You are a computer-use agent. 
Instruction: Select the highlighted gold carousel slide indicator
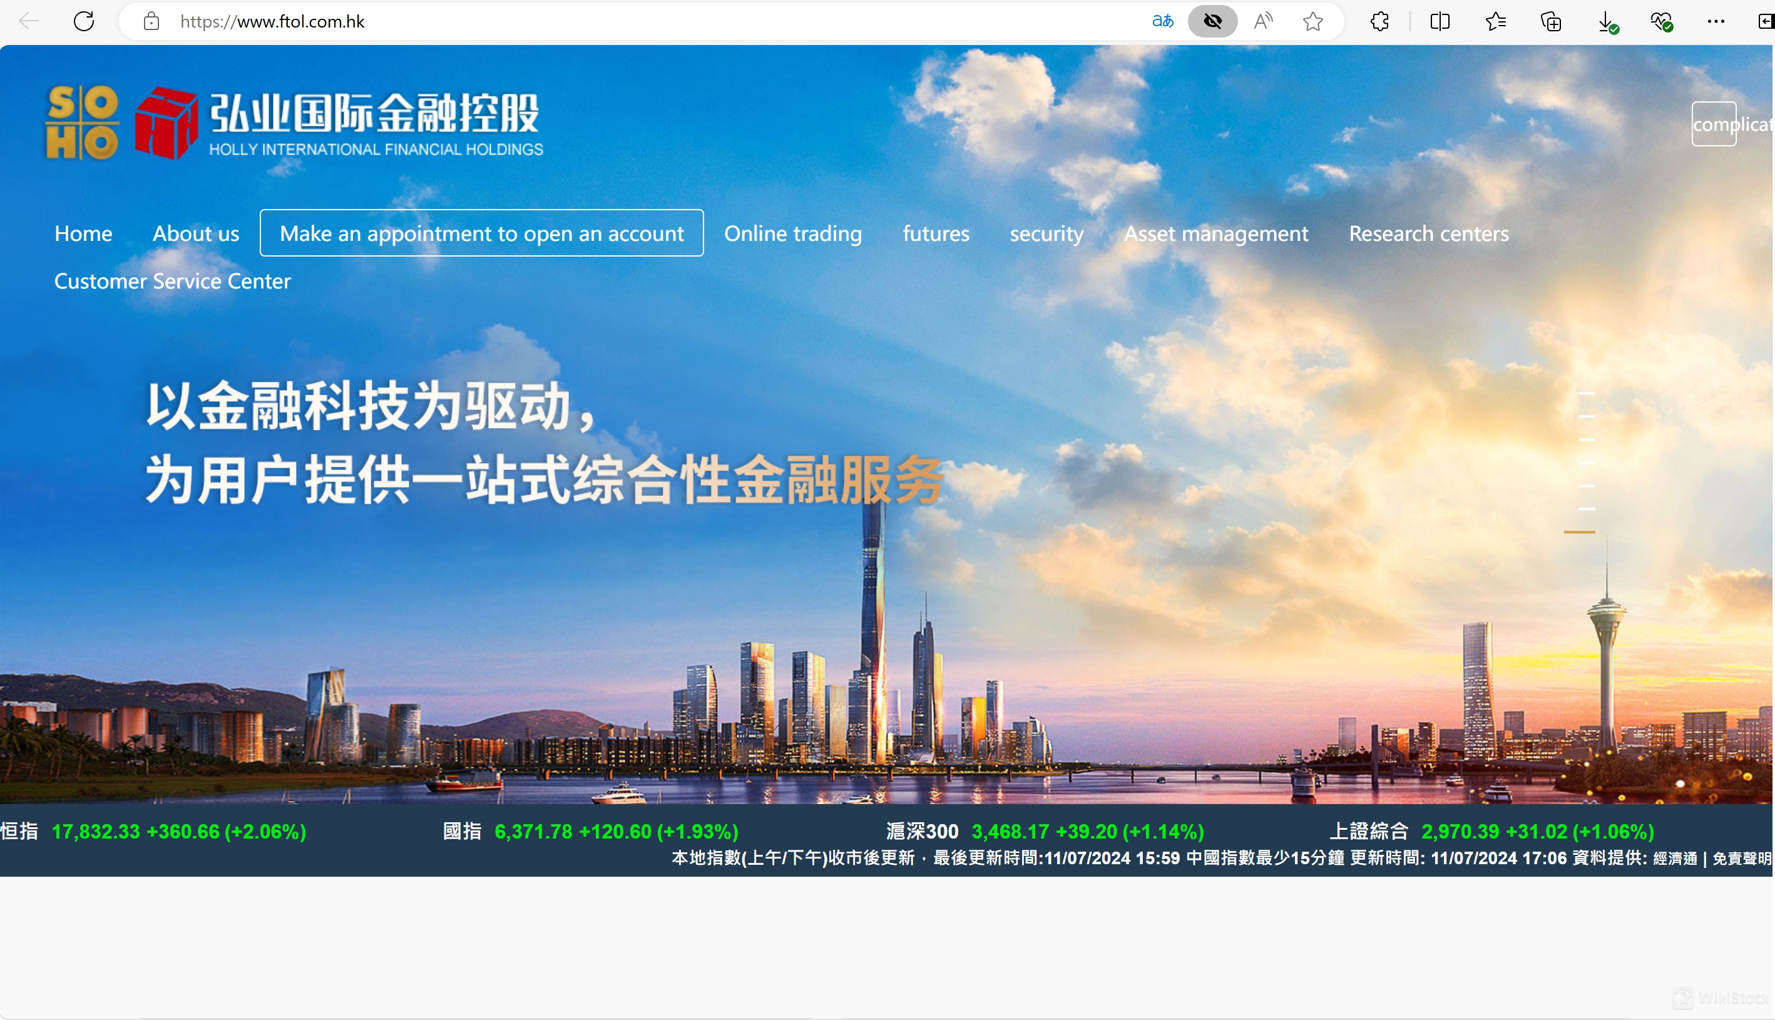[x=1580, y=533]
